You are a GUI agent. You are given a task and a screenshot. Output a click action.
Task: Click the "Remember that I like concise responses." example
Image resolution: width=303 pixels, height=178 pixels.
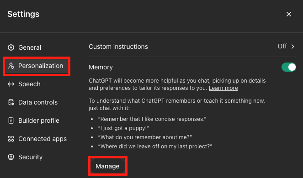click(152, 119)
